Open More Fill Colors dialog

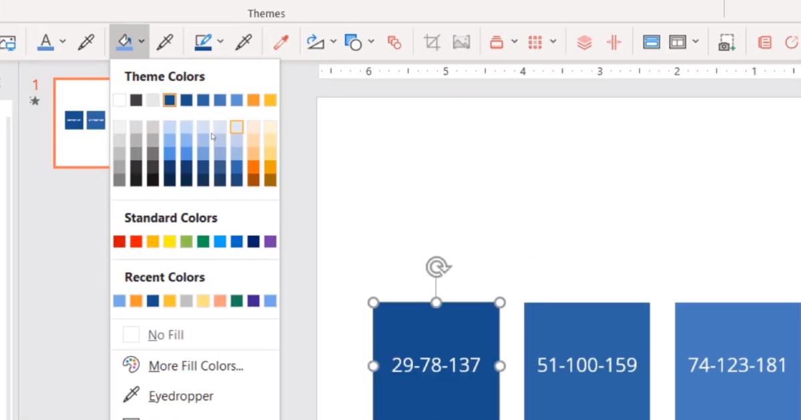(x=195, y=365)
